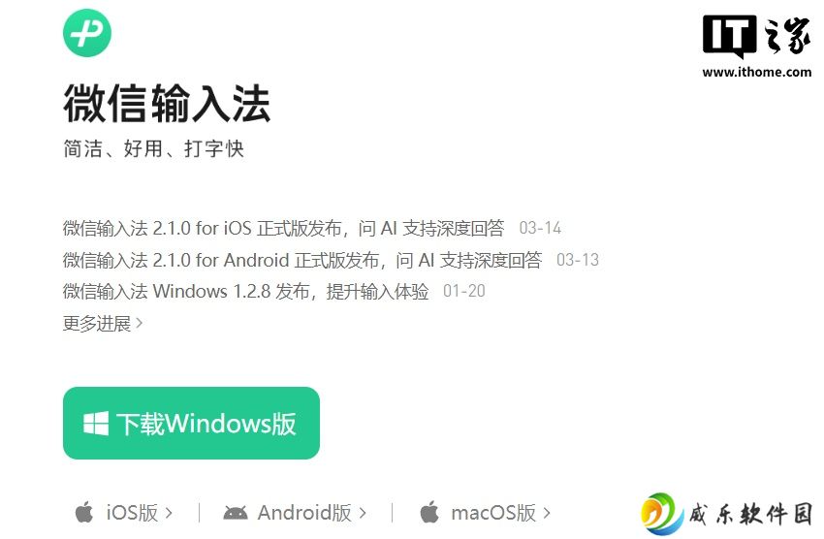Screen dimensions: 824x539
Task: Click the Windows logo on download button
Action: pos(96,424)
